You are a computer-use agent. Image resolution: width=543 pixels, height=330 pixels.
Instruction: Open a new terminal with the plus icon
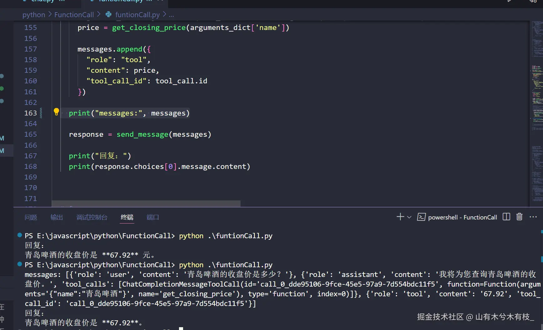[400, 217]
